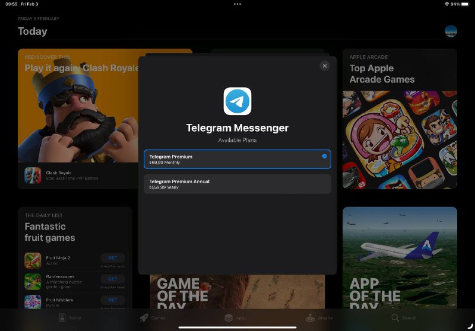Tap the Apps layers icon
This screenshot has width=475, height=331.
coord(229,318)
